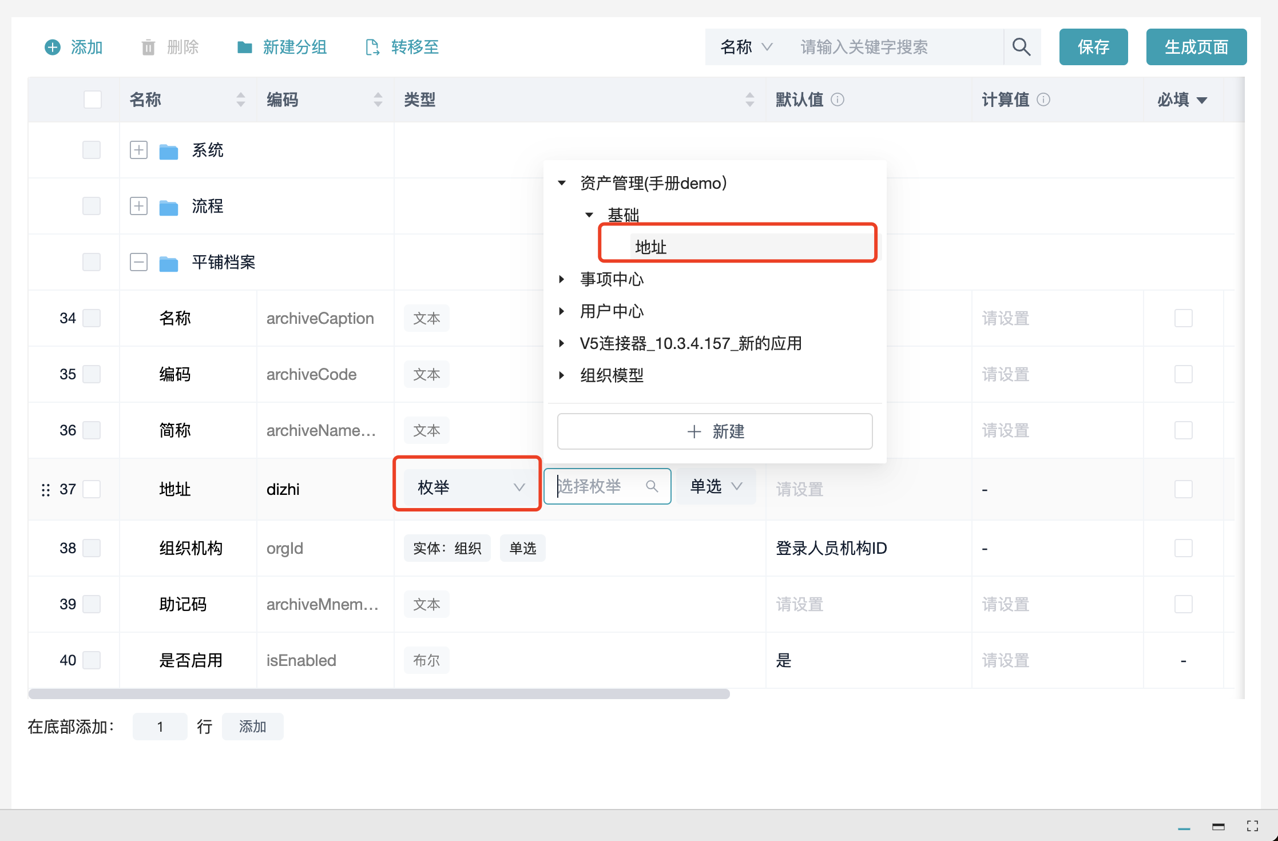Tick 必填 checkbox for 组织机构 row
Viewport: 1278px width, 841px height.
pyautogui.click(x=1184, y=548)
